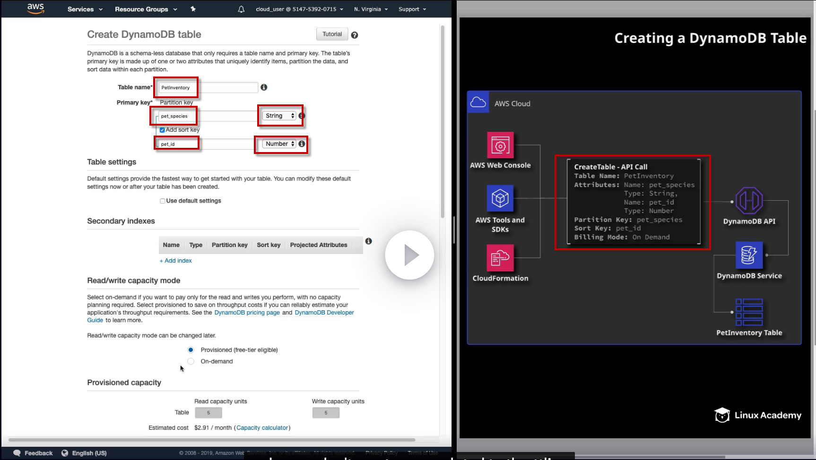Select the On-demand radio option
The image size is (816, 460).
tap(191, 361)
